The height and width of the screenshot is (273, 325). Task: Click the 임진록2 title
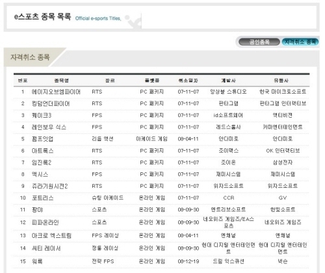[x=42, y=162]
